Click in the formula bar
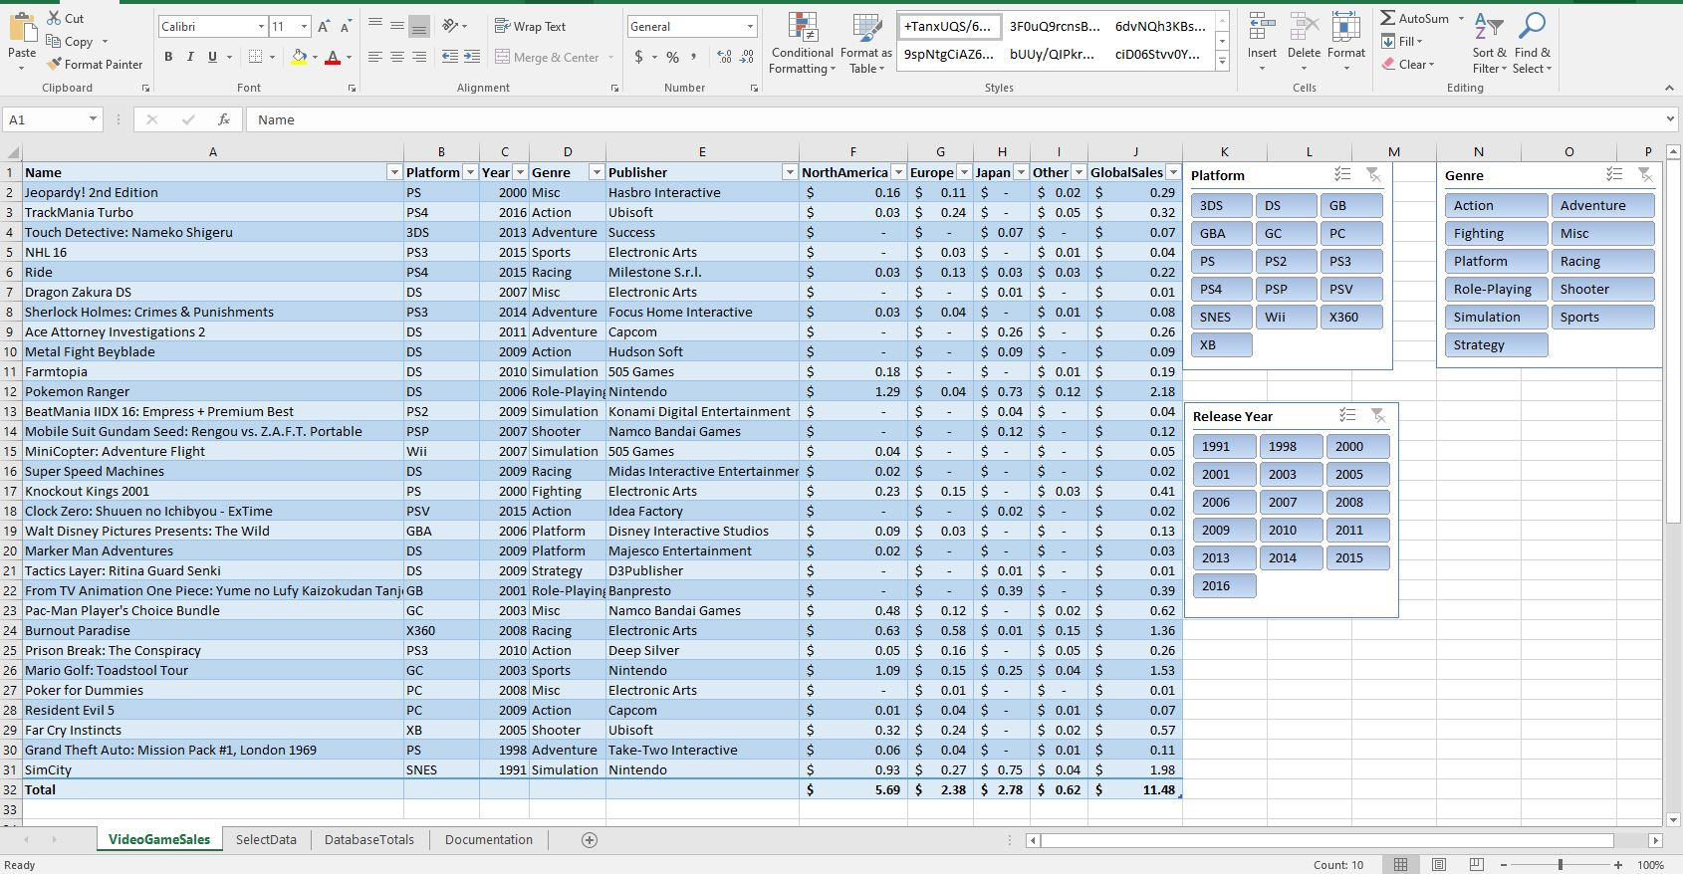This screenshot has width=1683, height=874. coord(961,119)
